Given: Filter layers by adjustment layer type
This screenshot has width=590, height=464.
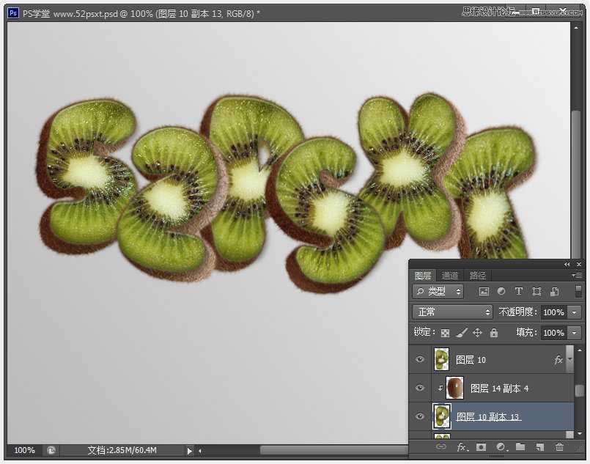Looking at the screenshot, I should pos(501,291).
